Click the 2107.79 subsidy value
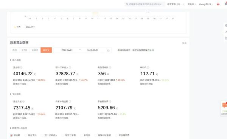The height and width of the screenshot is (139, 227). (x=64, y=108)
